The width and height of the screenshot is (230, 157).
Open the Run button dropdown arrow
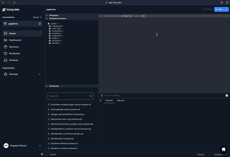[226, 9]
